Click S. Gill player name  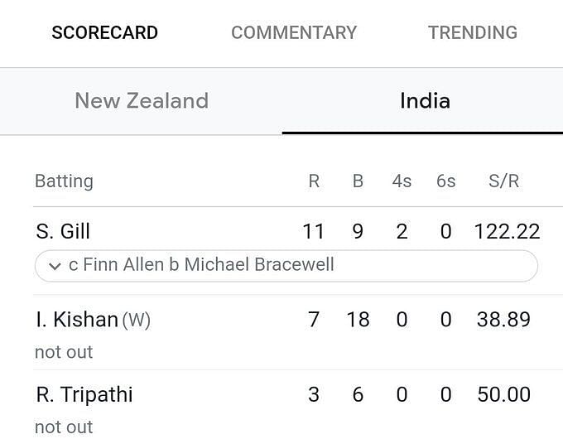coord(63,231)
